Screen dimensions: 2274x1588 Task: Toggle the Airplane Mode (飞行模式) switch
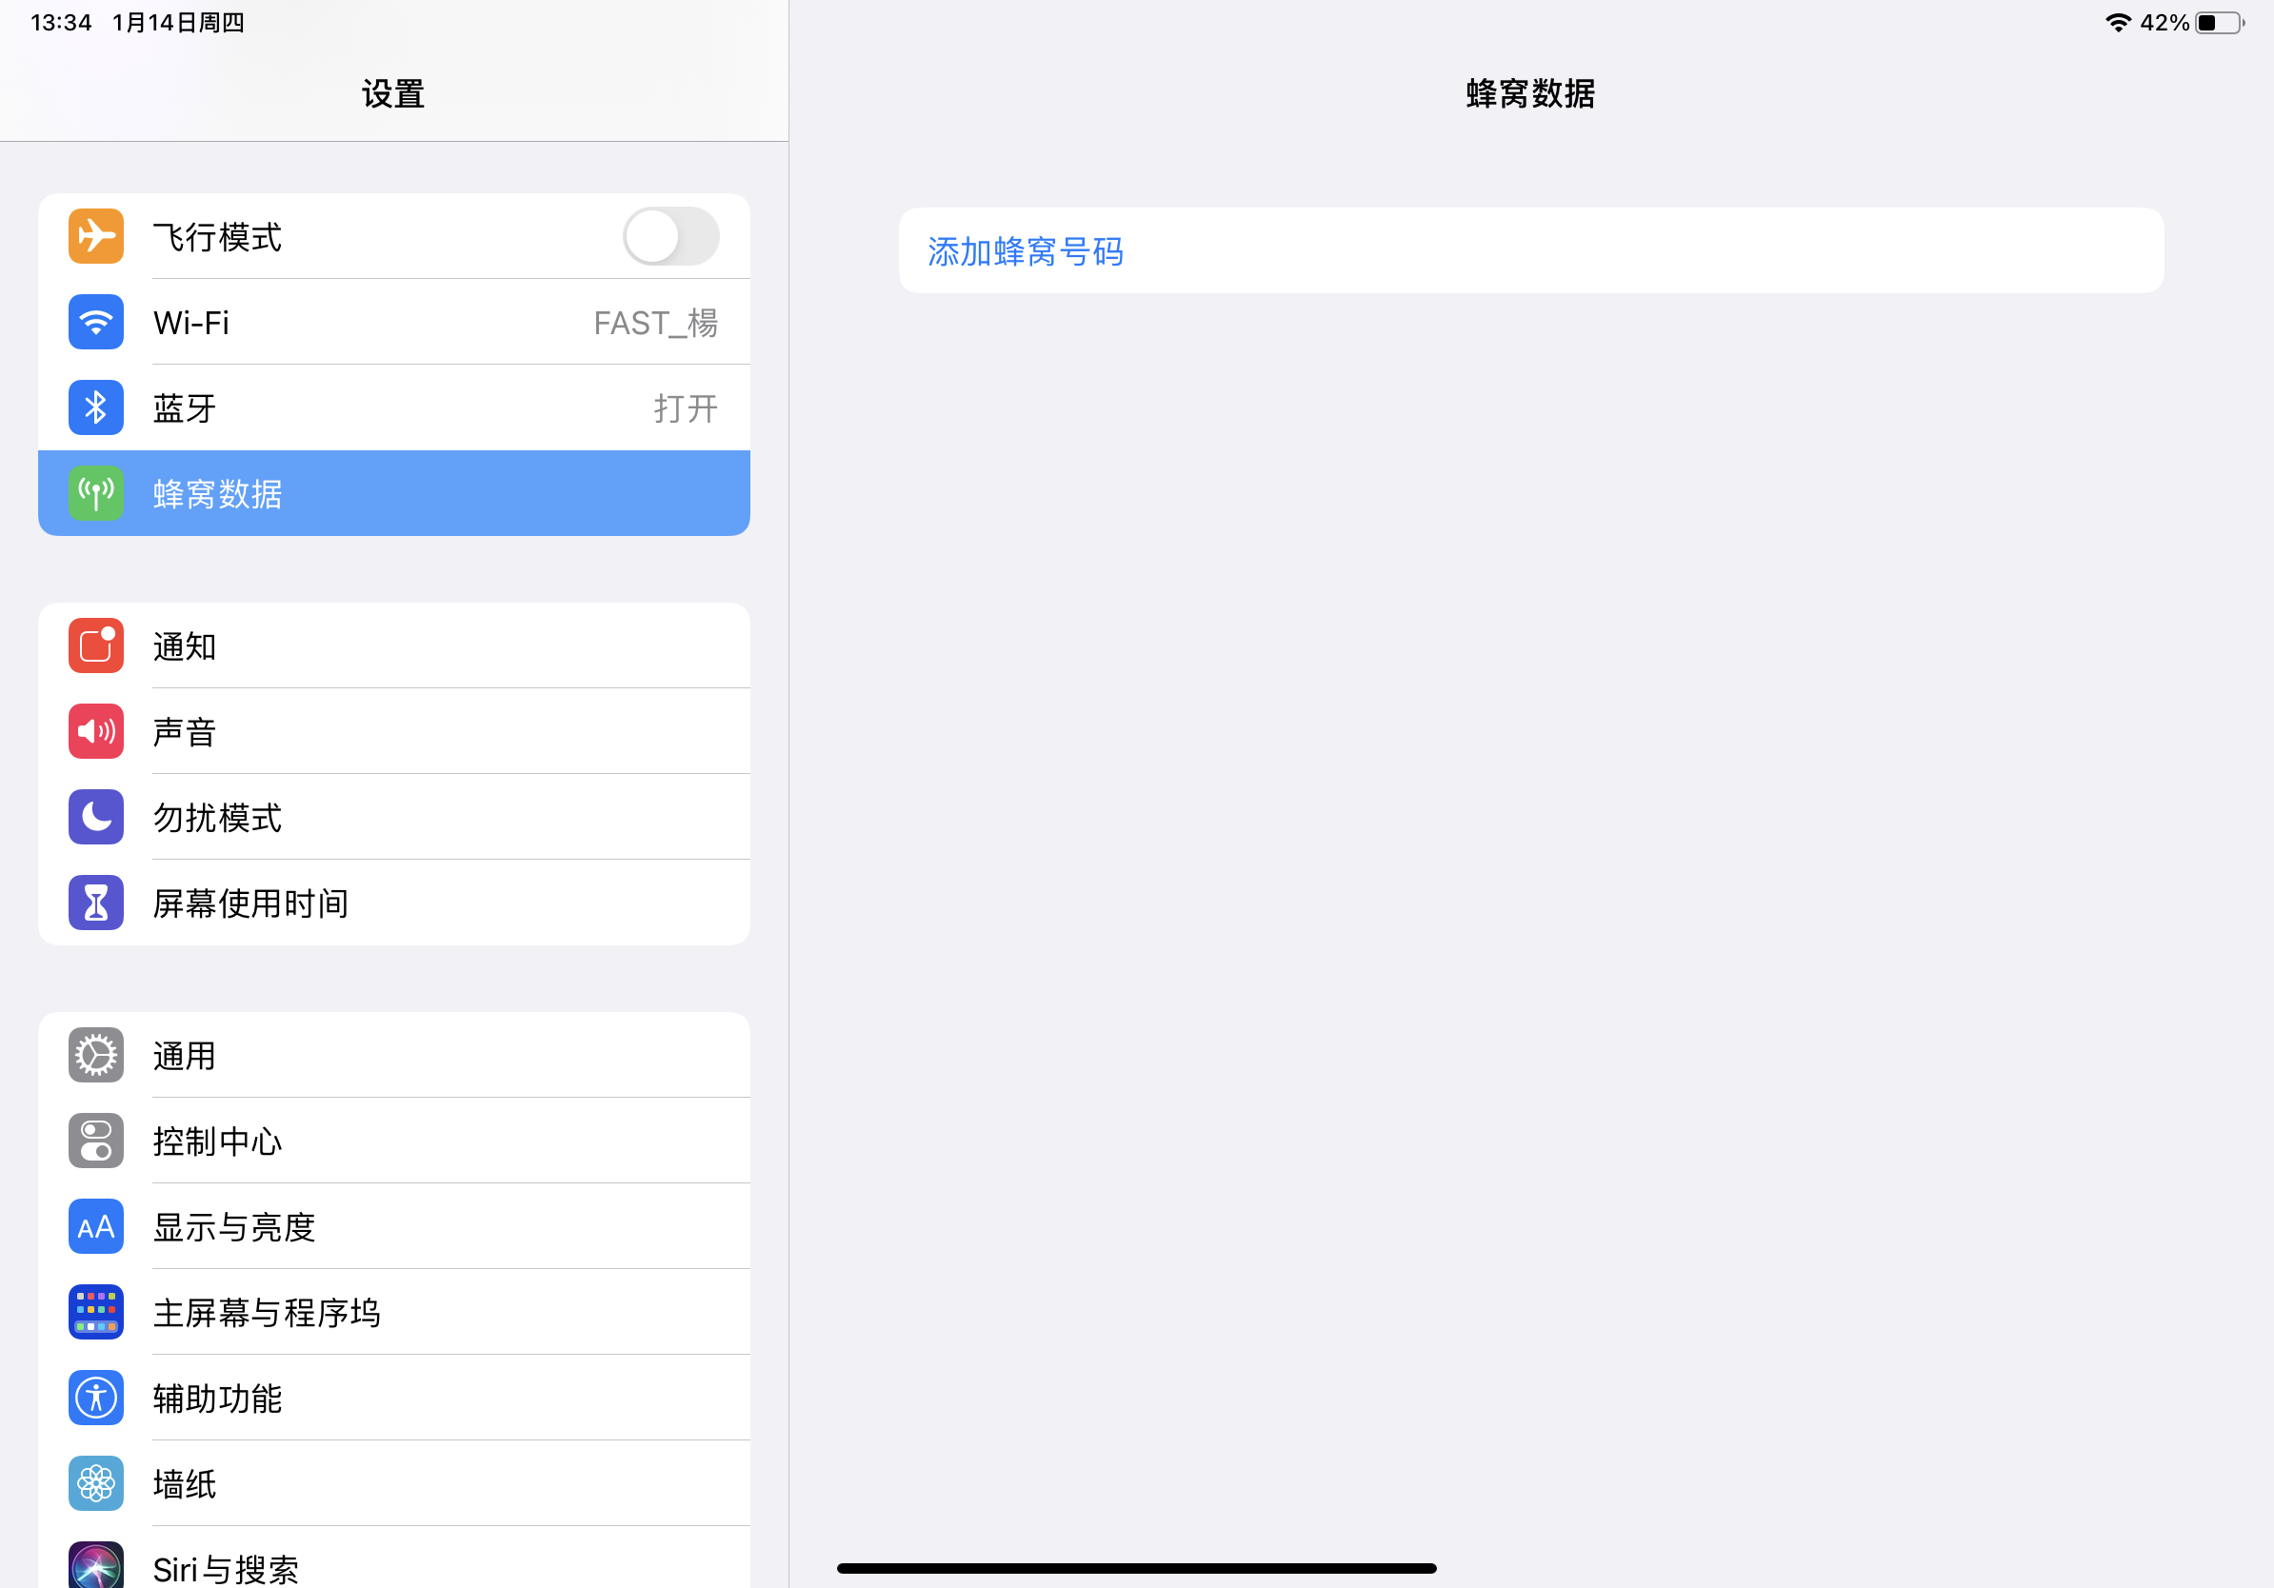(x=670, y=237)
